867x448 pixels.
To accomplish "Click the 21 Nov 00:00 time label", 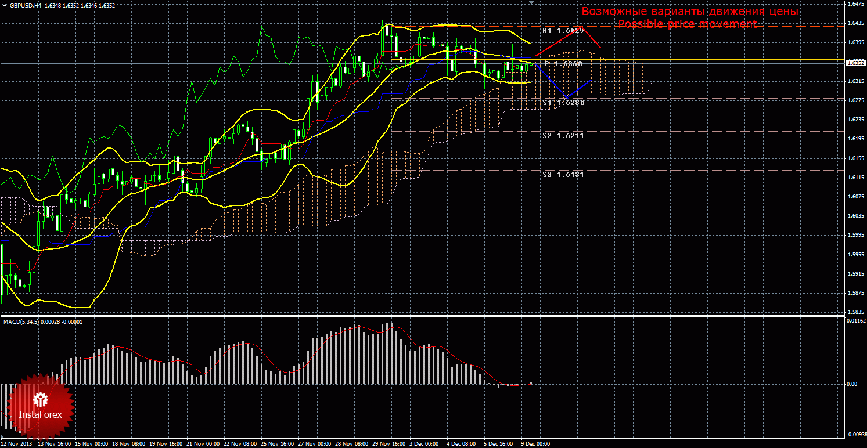I will (203, 444).
